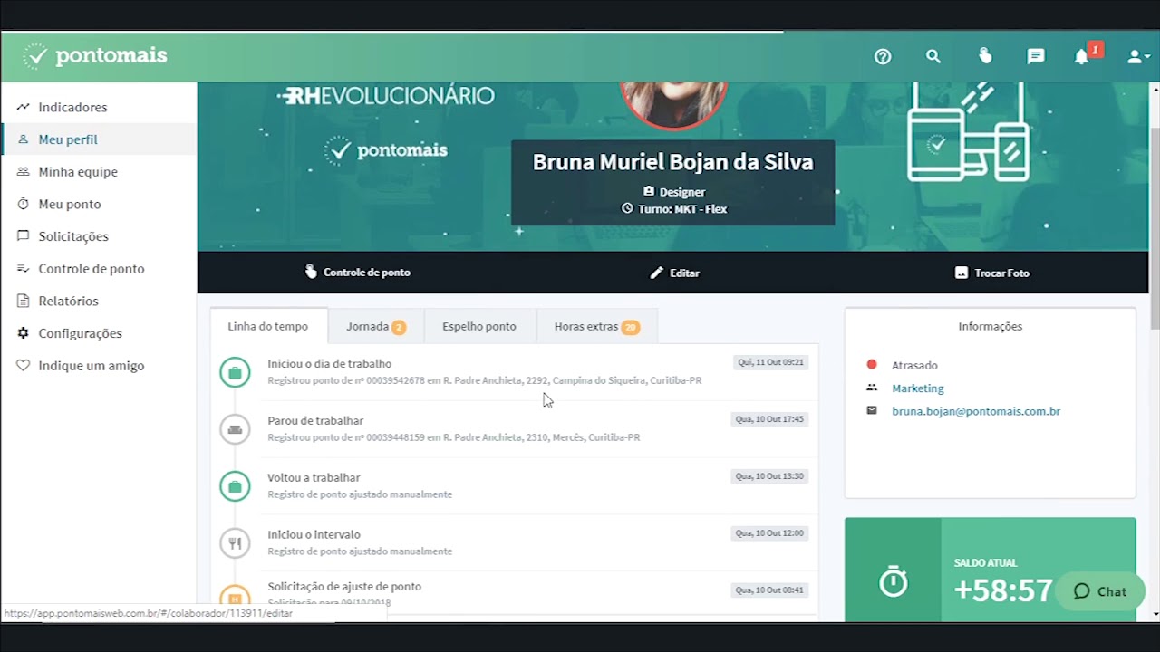This screenshot has height=652, width=1160.
Task: Click the Marketing team link
Action: 917,388
